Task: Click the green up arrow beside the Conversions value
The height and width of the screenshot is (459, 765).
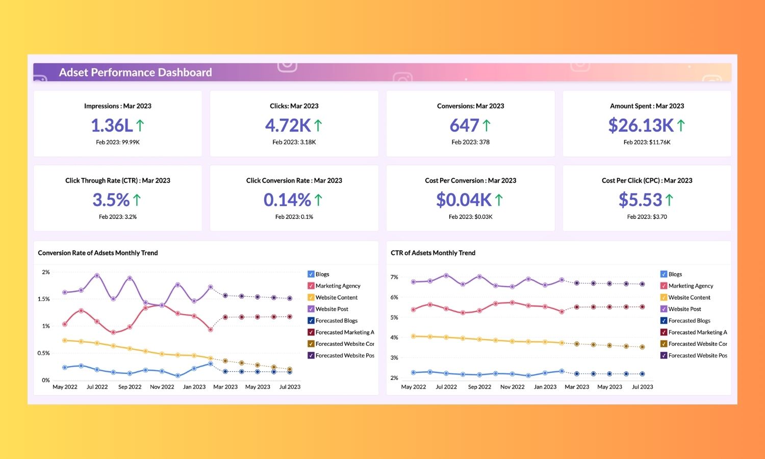Action: click(x=488, y=124)
